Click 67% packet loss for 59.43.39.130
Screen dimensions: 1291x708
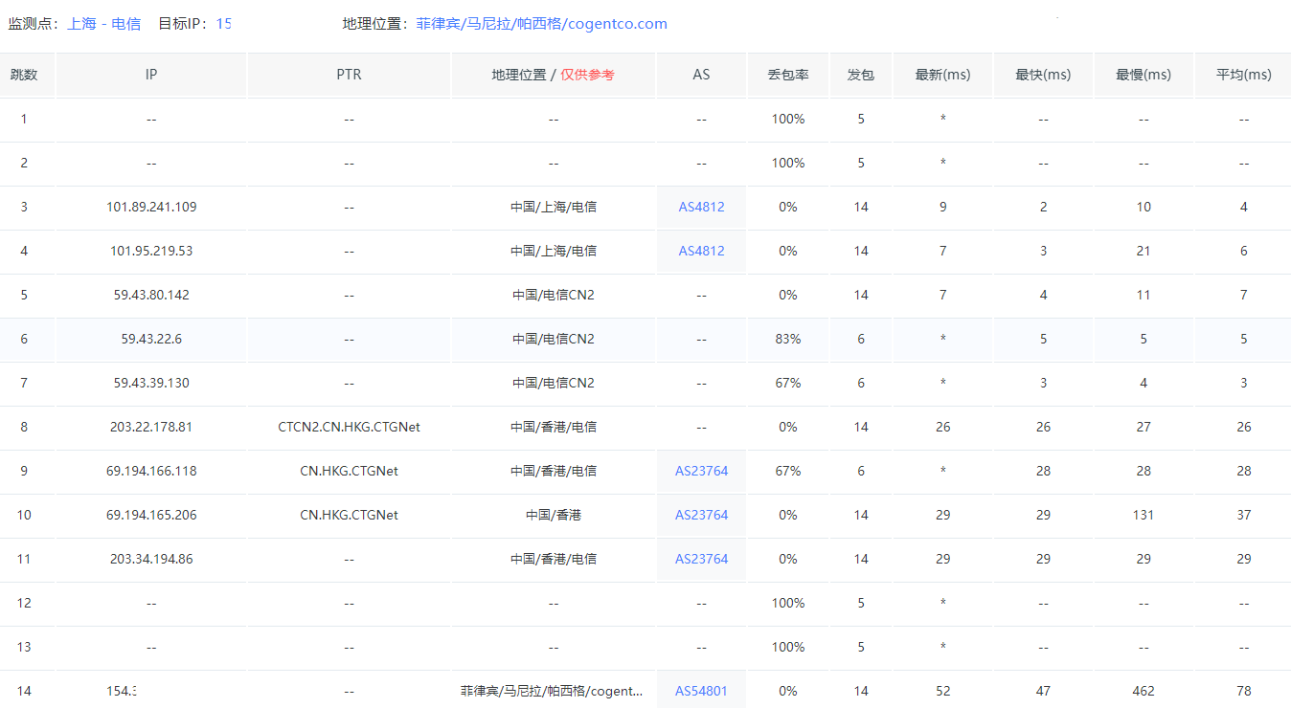[788, 383]
